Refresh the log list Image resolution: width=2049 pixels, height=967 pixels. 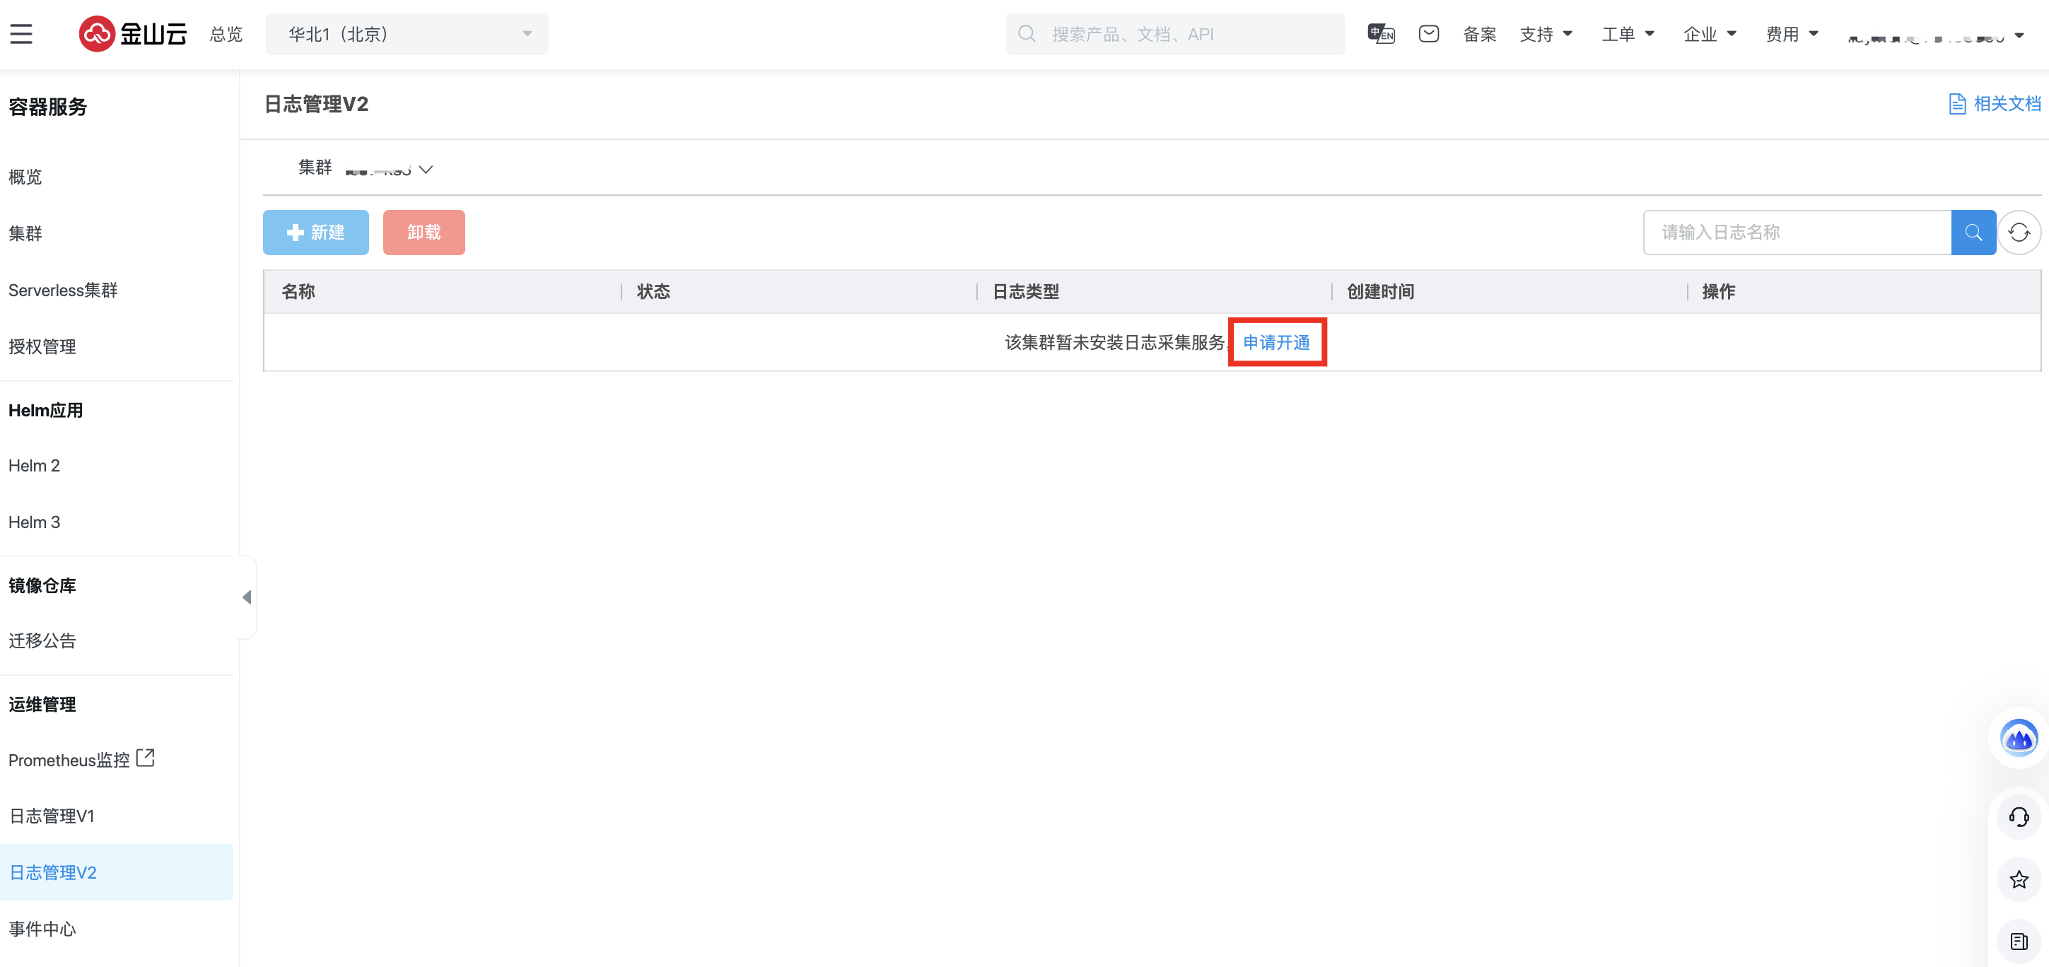pyautogui.click(x=2019, y=232)
